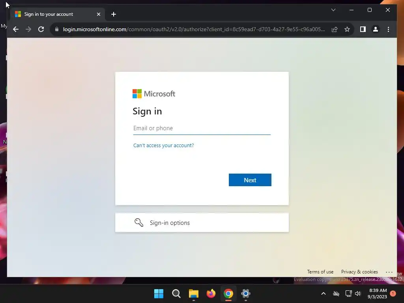This screenshot has height=303, width=404.
Task: Open Sign-in options
Action: [202, 223]
